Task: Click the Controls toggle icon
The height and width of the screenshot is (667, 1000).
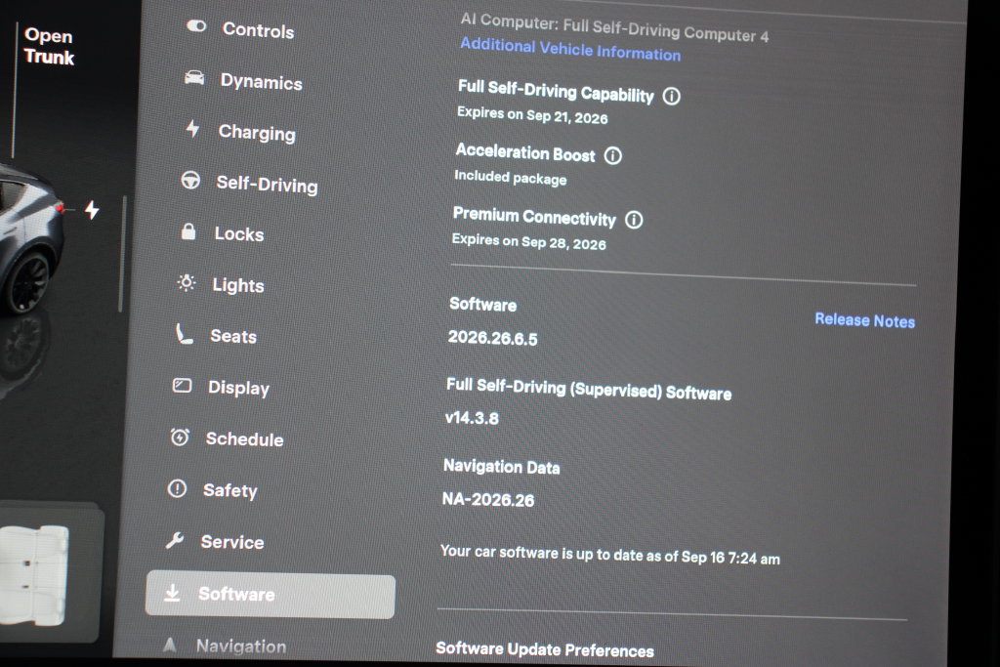Action: click(x=196, y=26)
